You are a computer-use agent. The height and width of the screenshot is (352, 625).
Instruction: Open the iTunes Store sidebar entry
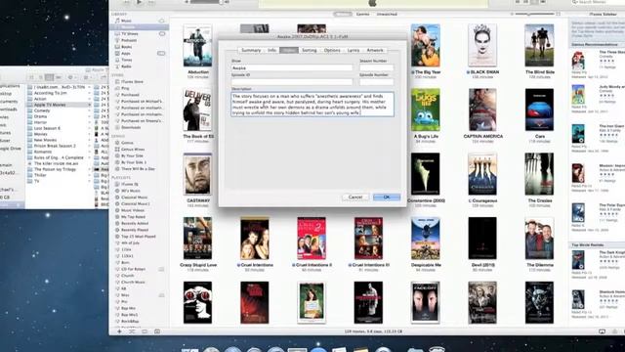(x=132, y=82)
